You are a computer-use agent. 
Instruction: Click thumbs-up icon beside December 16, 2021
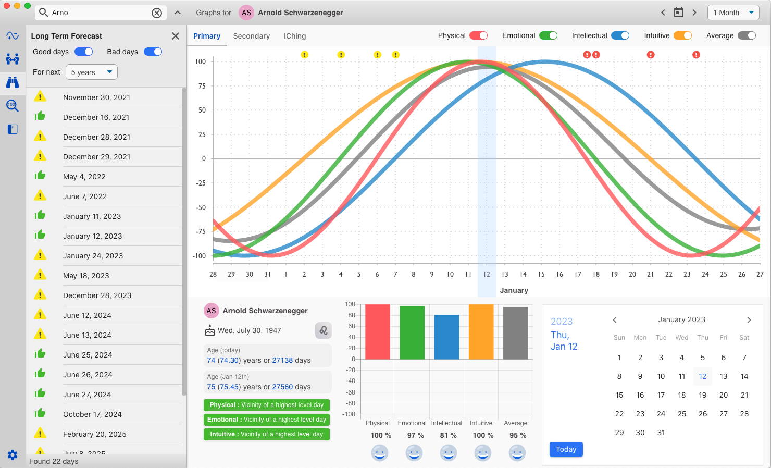[x=40, y=116]
